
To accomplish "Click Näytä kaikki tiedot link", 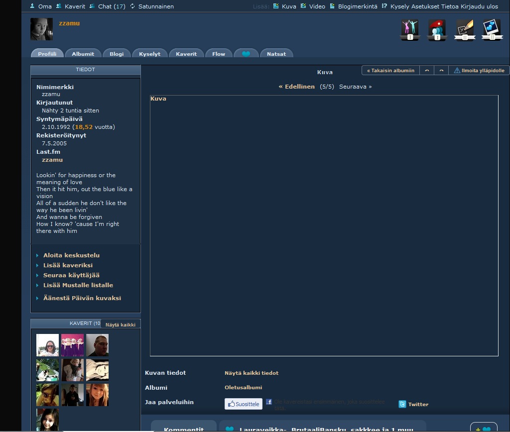I will 252,373.
